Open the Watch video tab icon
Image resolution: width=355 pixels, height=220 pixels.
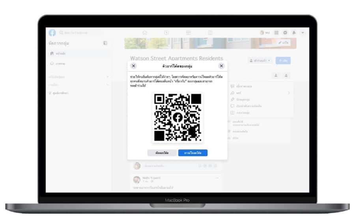(166, 33)
